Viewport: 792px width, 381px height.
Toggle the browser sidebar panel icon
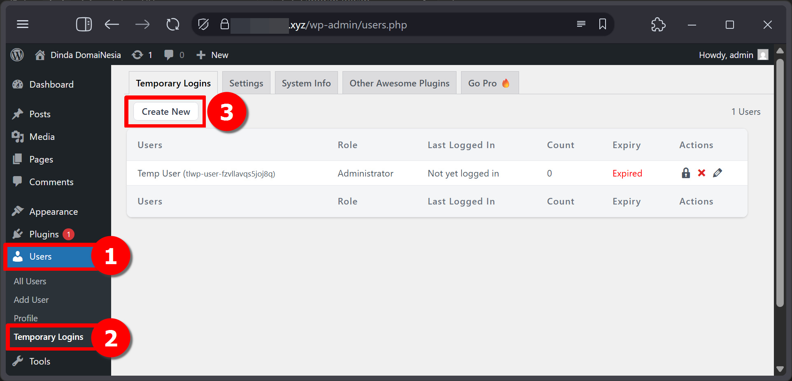(x=84, y=24)
